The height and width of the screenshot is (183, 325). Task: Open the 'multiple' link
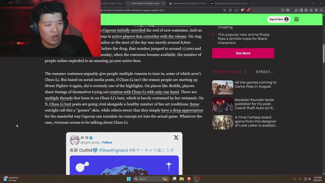pos(52,98)
